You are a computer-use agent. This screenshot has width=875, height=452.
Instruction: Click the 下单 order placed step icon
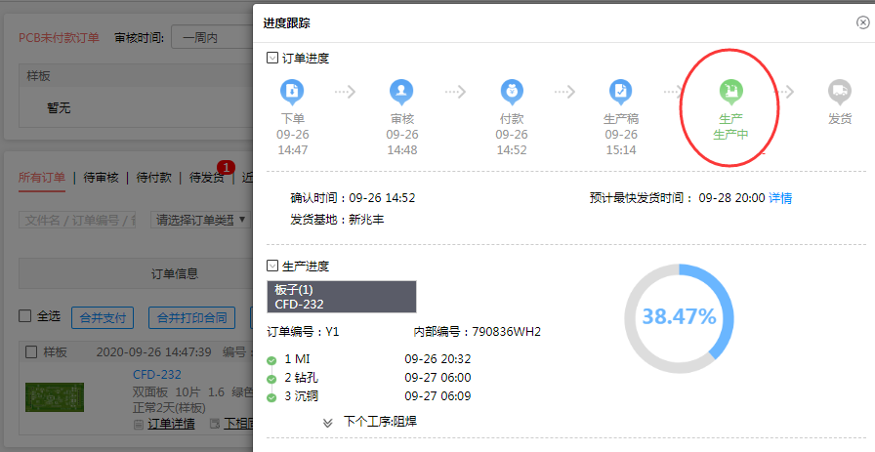point(292,92)
